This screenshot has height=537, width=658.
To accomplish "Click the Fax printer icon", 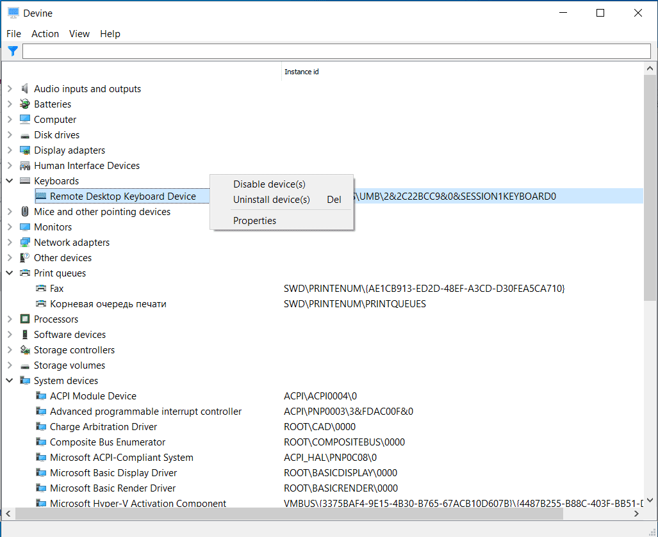I will (41, 289).
